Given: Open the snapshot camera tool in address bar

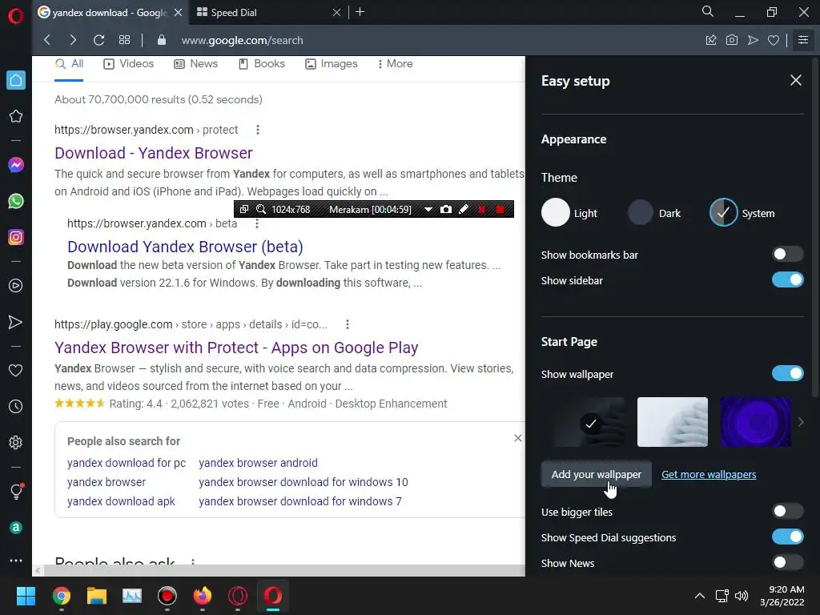Looking at the screenshot, I should pos(732,40).
